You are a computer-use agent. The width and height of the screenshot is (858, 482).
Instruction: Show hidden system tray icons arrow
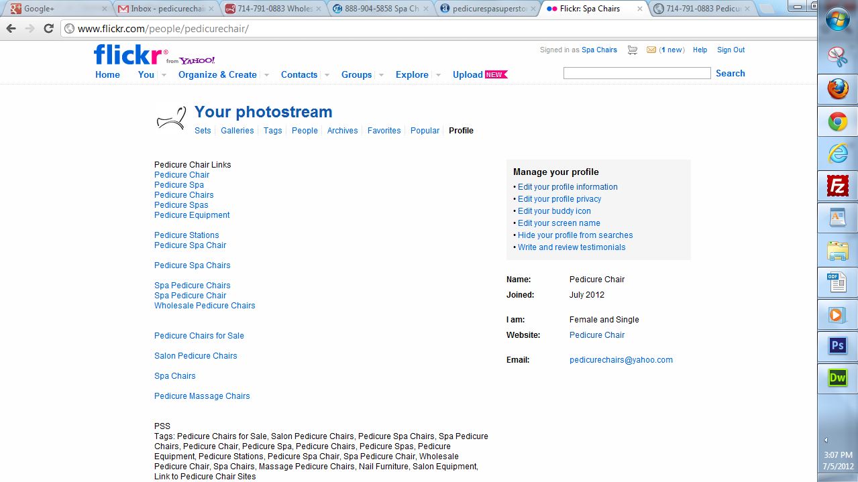826,440
